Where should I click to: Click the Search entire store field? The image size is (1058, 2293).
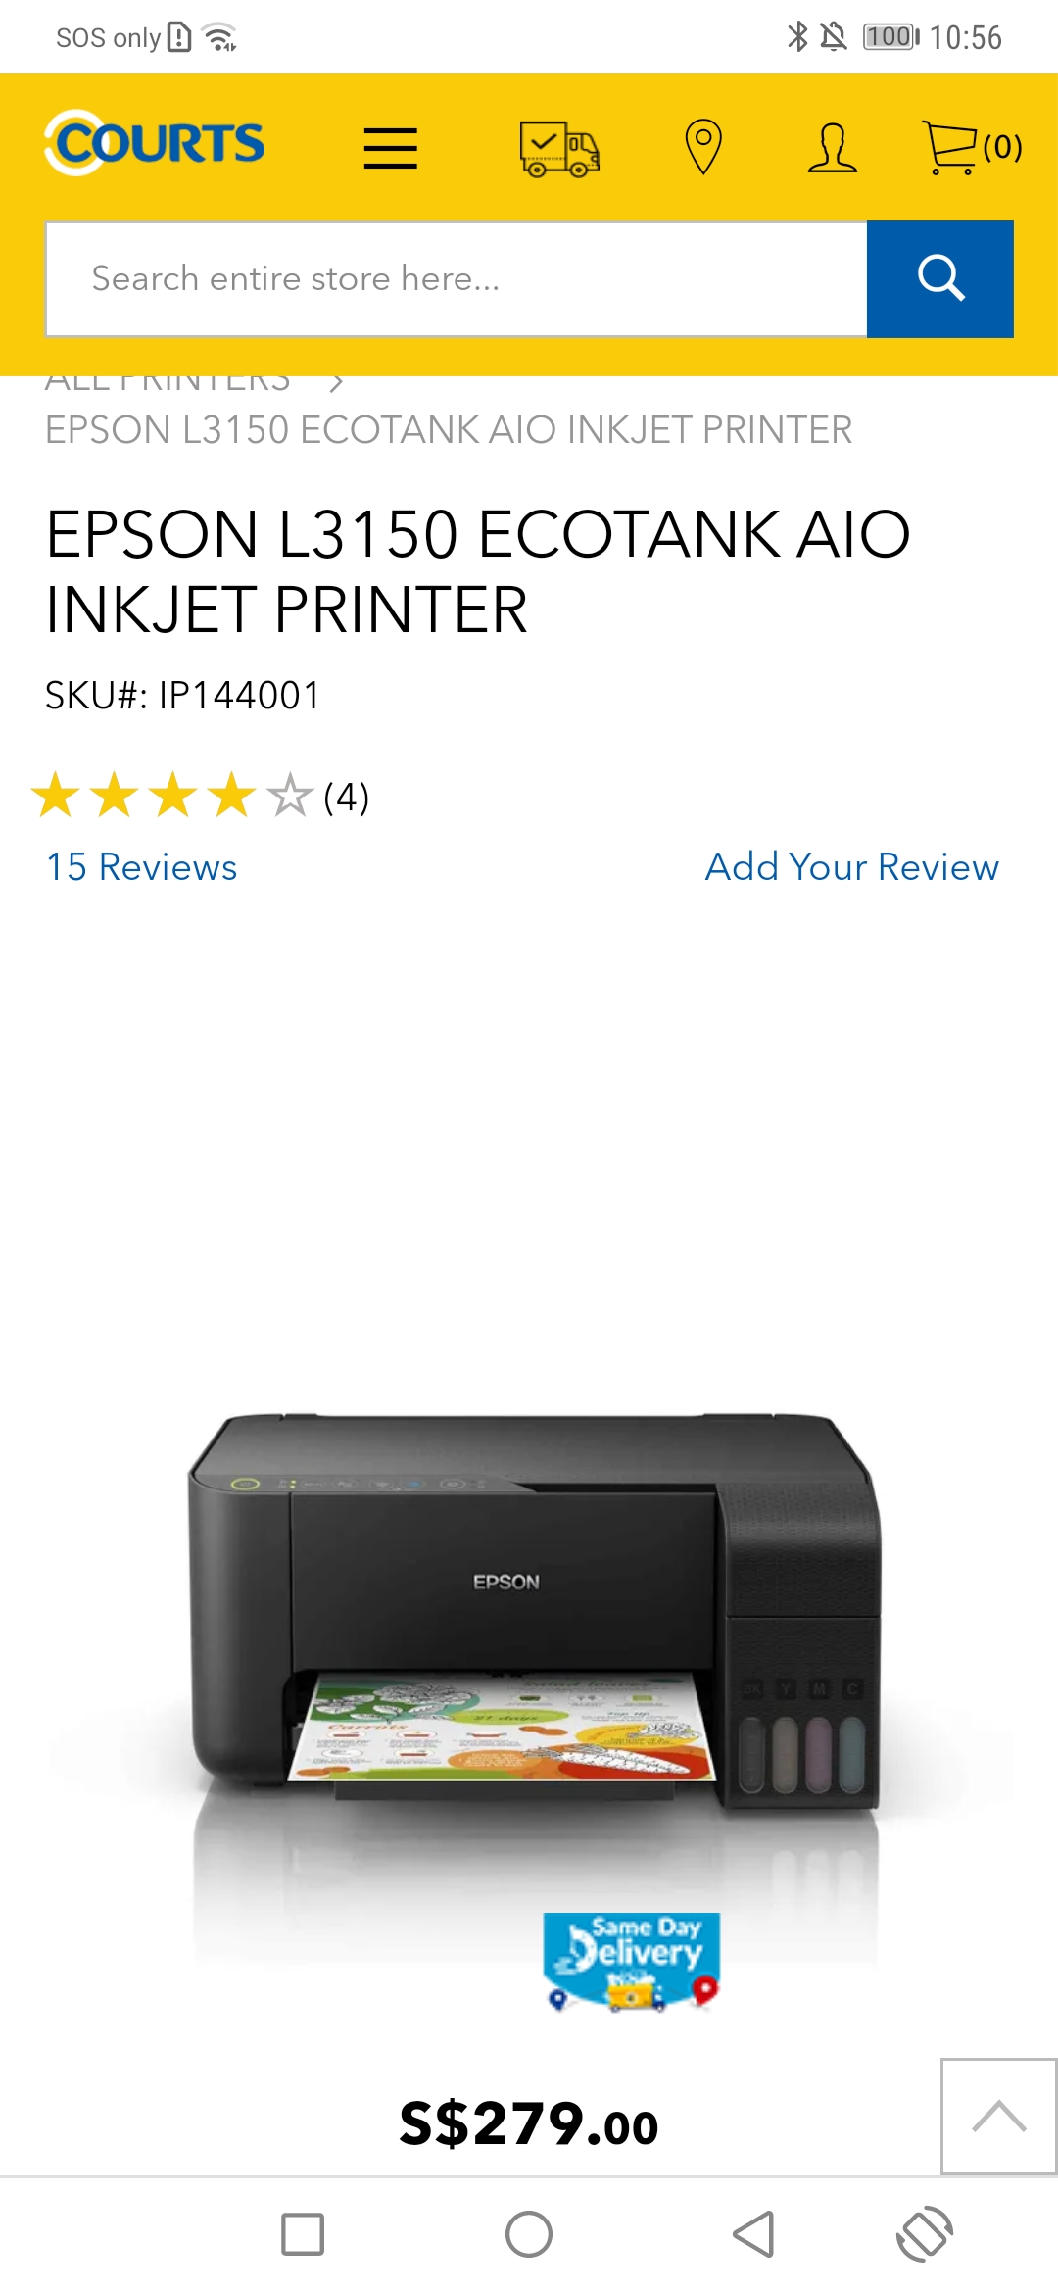point(457,278)
